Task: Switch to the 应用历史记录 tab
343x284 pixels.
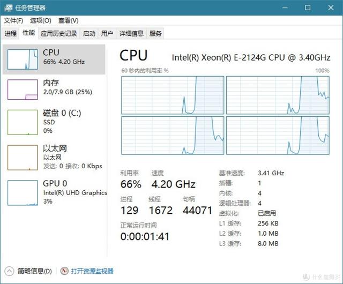Action: (x=59, y=33)
